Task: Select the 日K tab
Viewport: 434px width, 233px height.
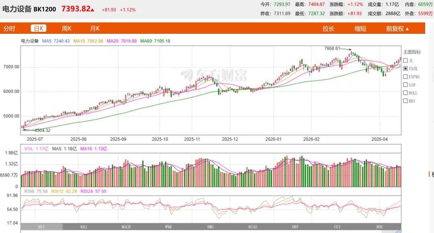Action: (x=39, y=29)
